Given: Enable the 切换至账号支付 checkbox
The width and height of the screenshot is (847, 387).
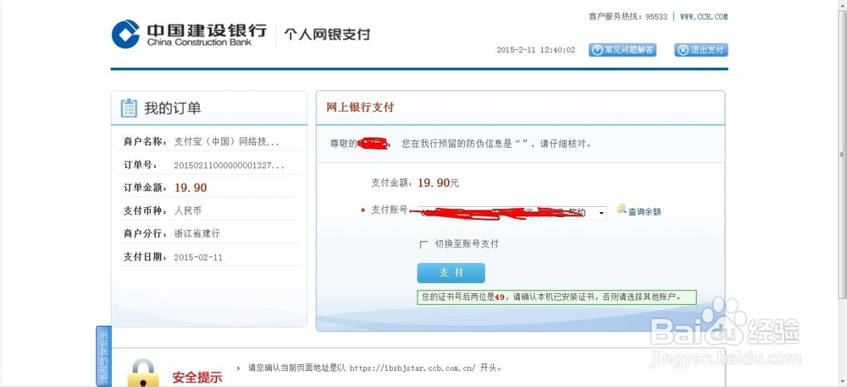Looking at the screenshot, I should coord(424,245).
